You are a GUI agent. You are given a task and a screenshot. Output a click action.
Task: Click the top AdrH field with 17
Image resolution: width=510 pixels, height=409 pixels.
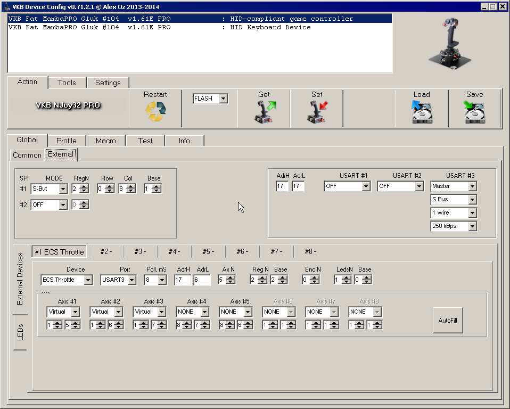(x=282, y=186)
